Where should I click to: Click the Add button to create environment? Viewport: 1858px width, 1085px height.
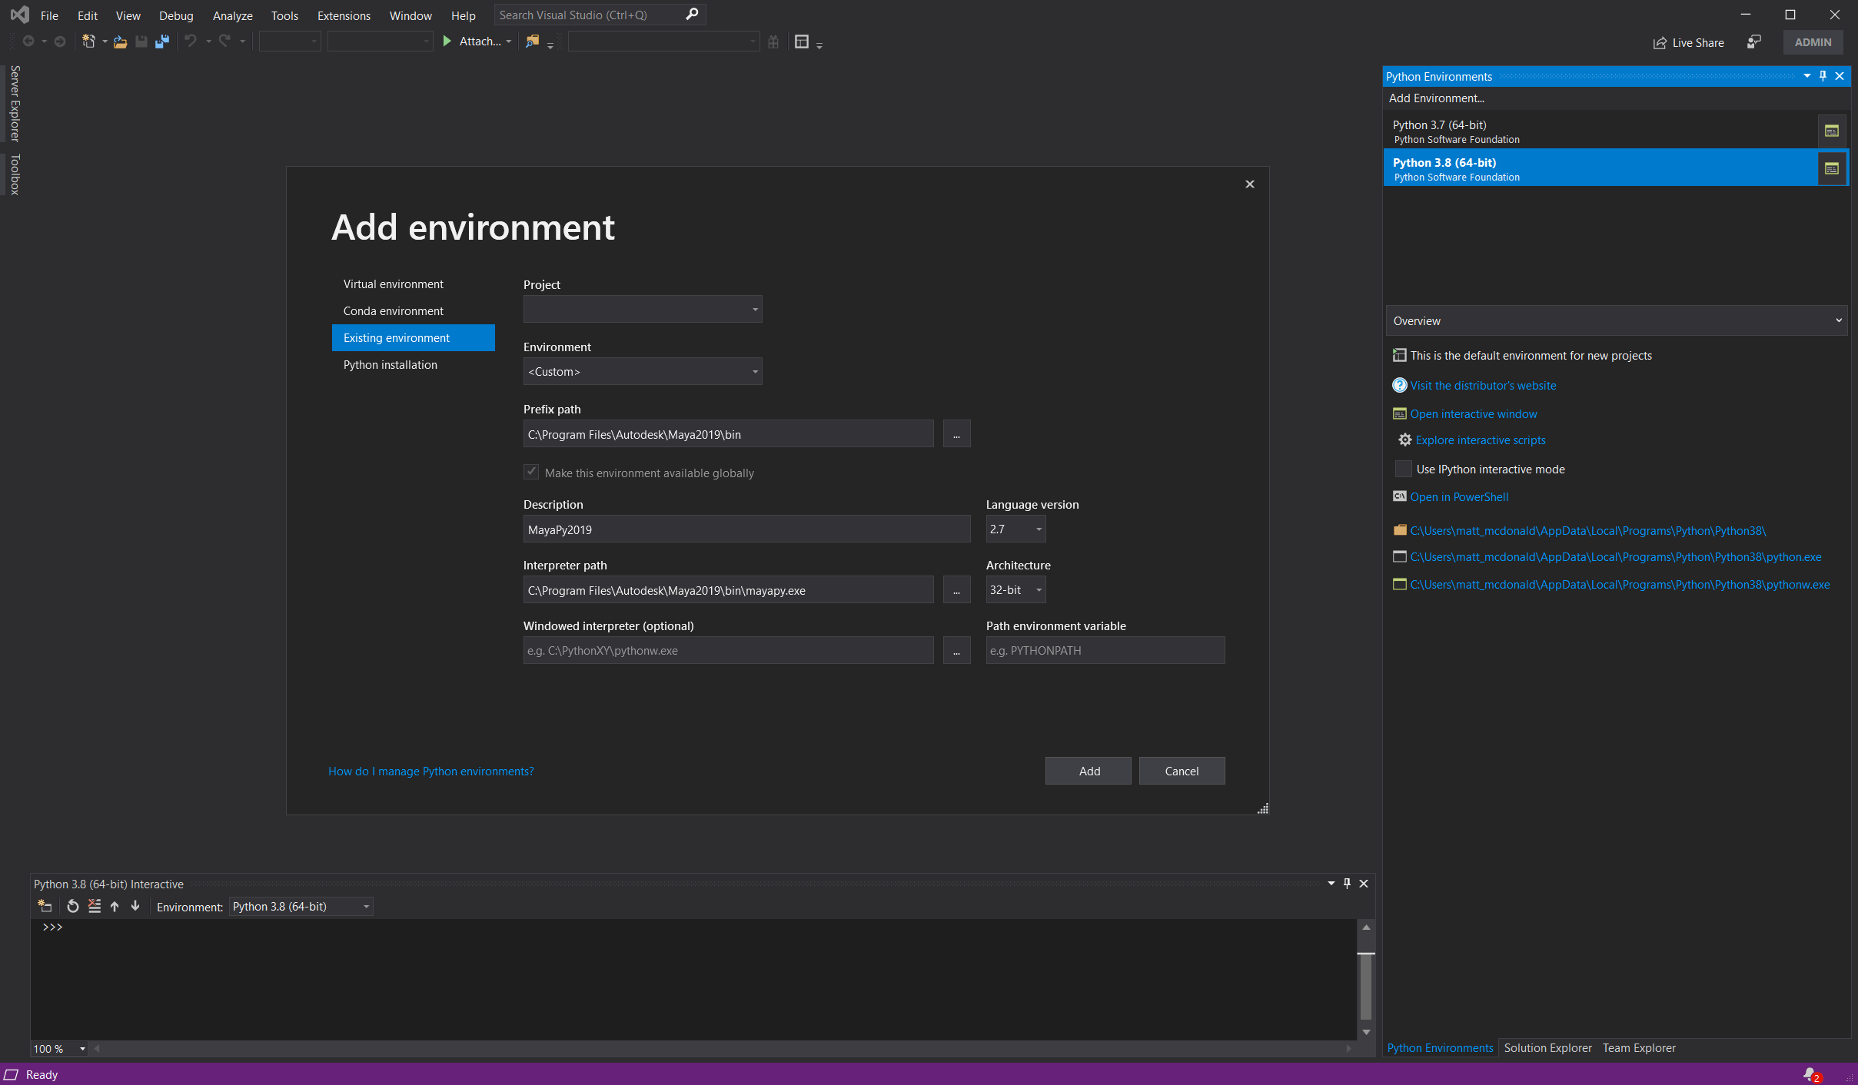point(1087,771)
